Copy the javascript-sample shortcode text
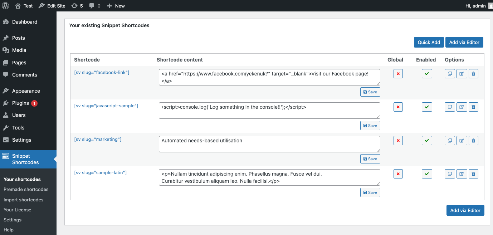Image resolution: width=493 pixels, height=235 pixels. (106, 106)
